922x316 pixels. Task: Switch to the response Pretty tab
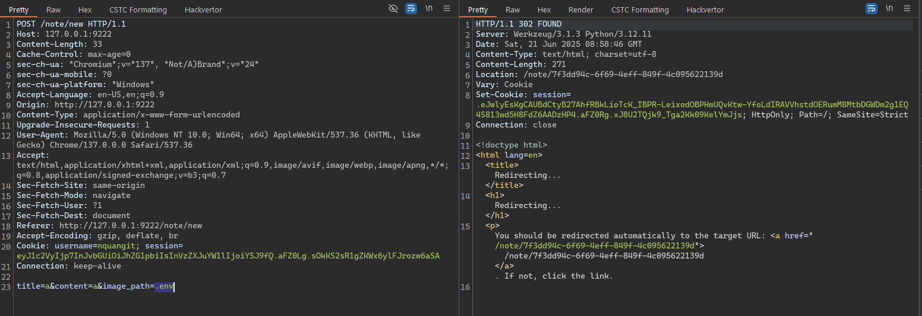pos(478,9)
